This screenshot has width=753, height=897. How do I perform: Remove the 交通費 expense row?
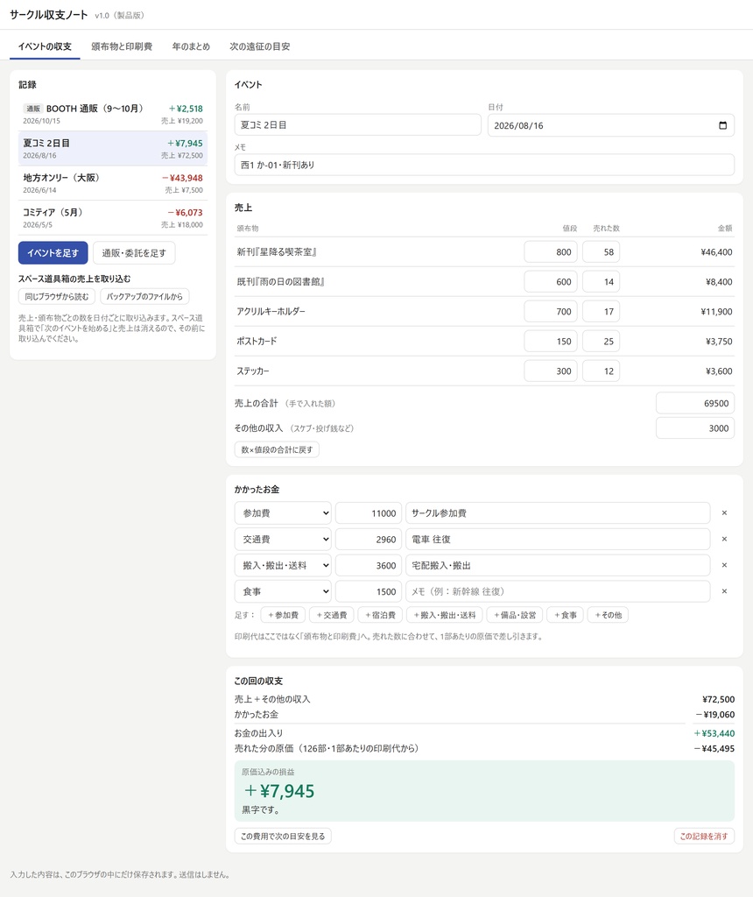pyautogui.click(x=724, y=539)
